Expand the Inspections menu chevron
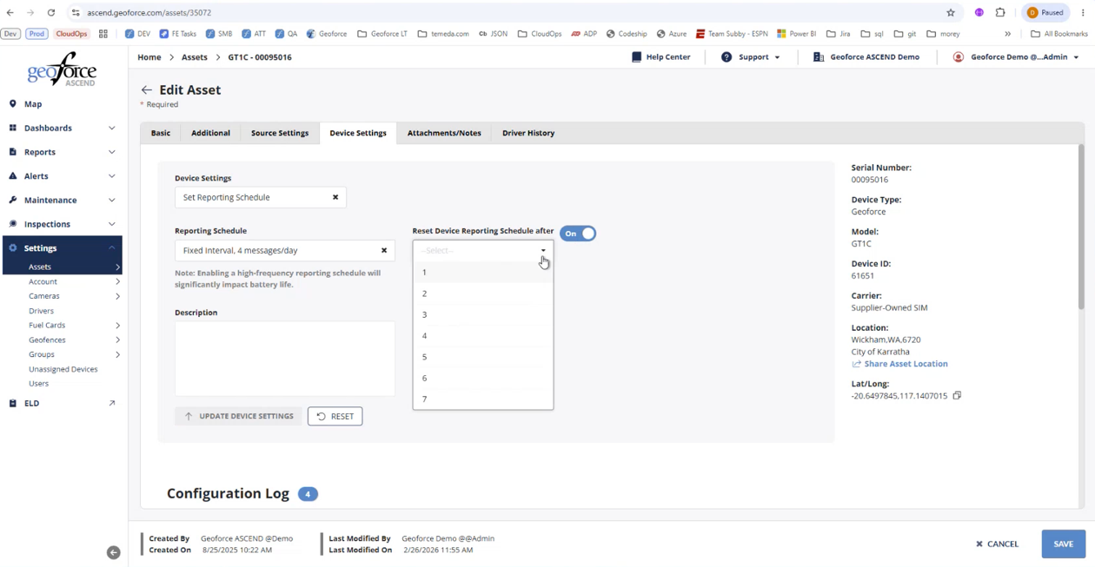Image resolution: width=1095 pixels, height=567 pixels. 111,224
